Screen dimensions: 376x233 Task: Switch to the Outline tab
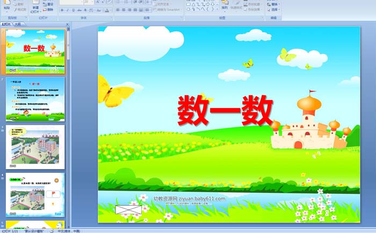click(x=17, y=24)
